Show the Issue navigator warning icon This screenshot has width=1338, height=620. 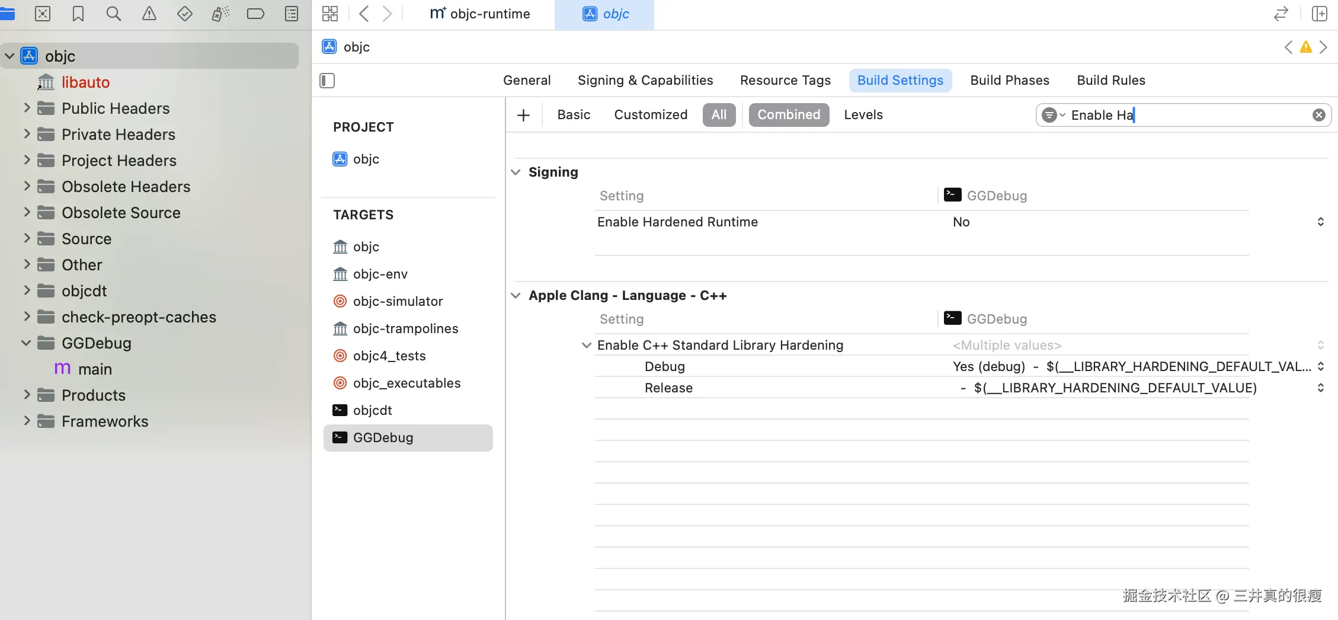click(149, 14)
